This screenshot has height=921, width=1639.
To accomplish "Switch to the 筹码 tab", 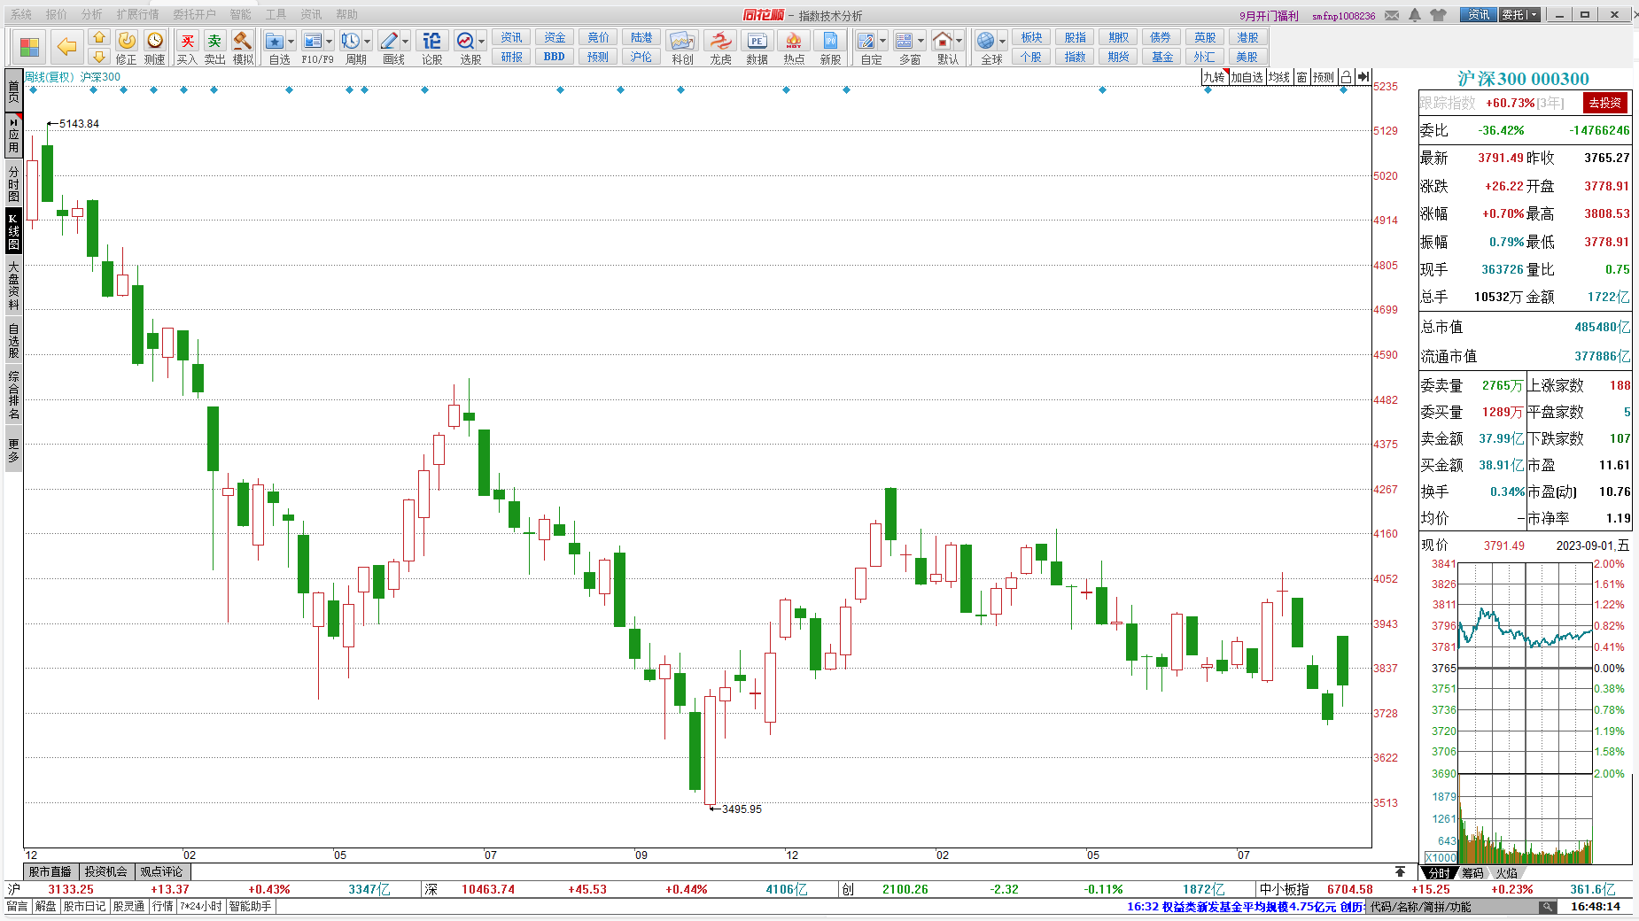I will [x=1472, y=873].
